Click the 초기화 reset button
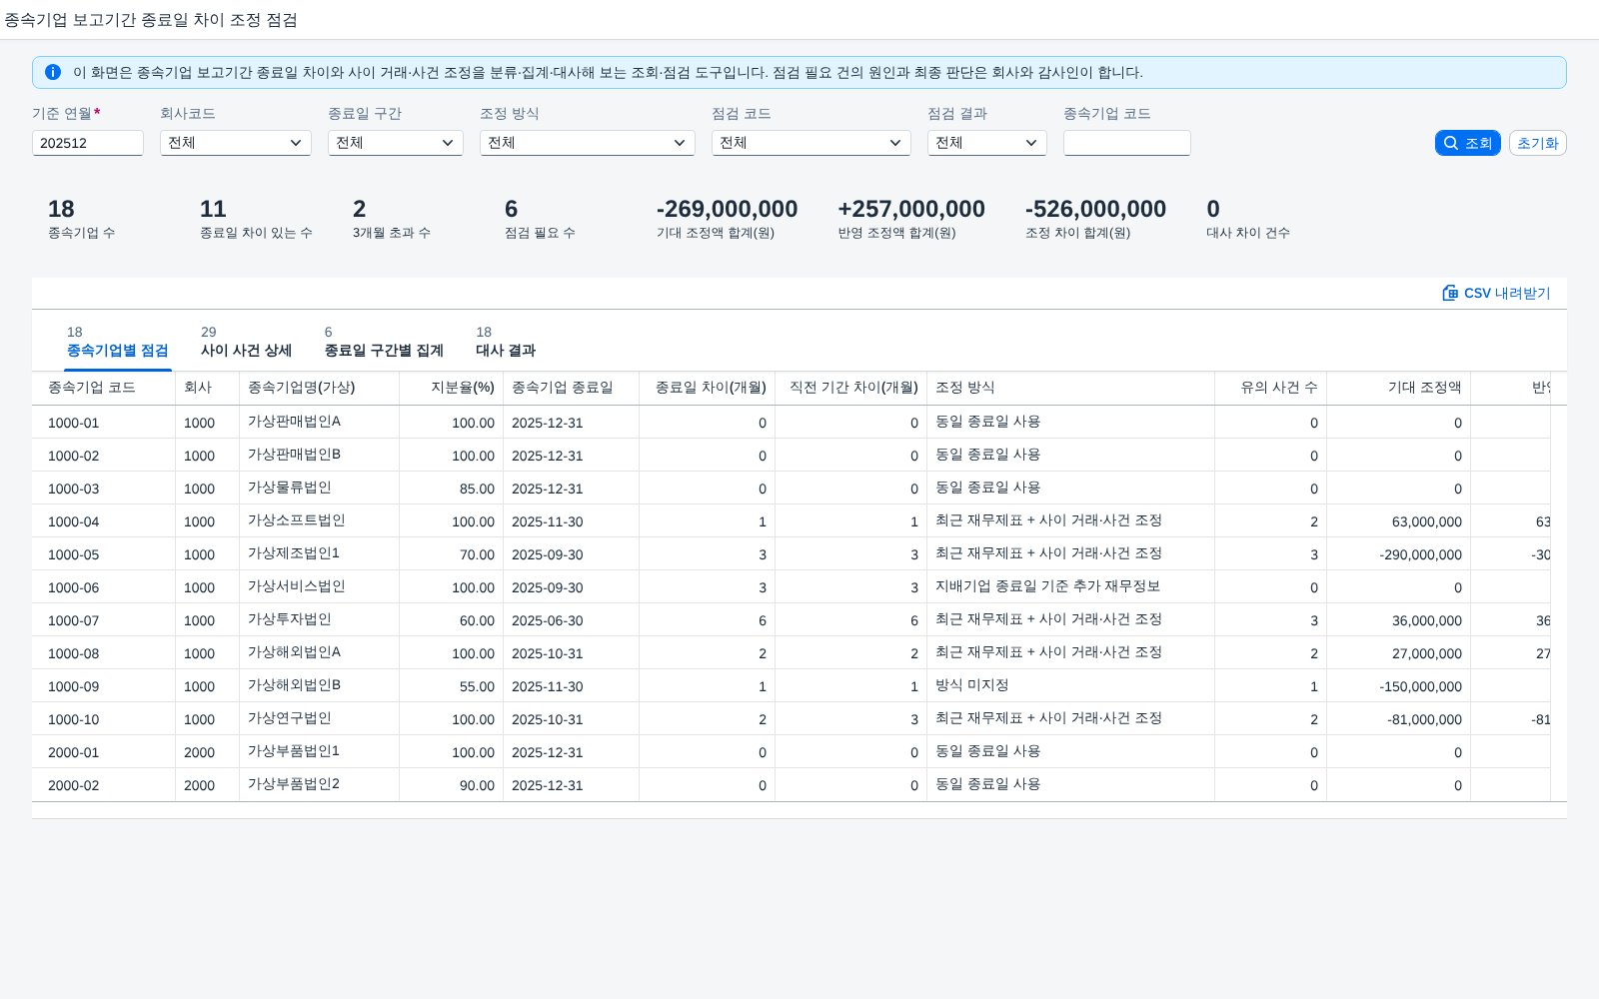 [1537, 143]
